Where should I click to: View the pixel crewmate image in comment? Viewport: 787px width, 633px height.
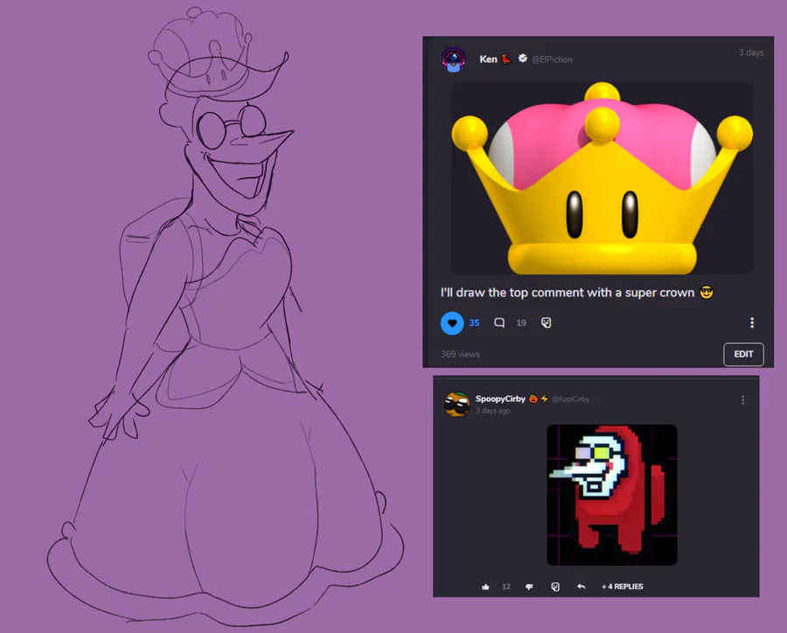[612, 495]
